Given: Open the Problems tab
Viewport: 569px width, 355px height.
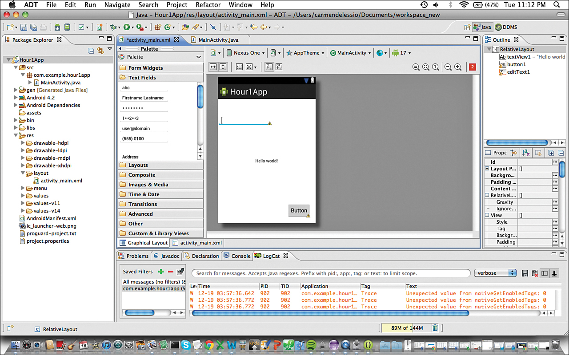Looking at the screenshot, I should (x=133, y=256).
